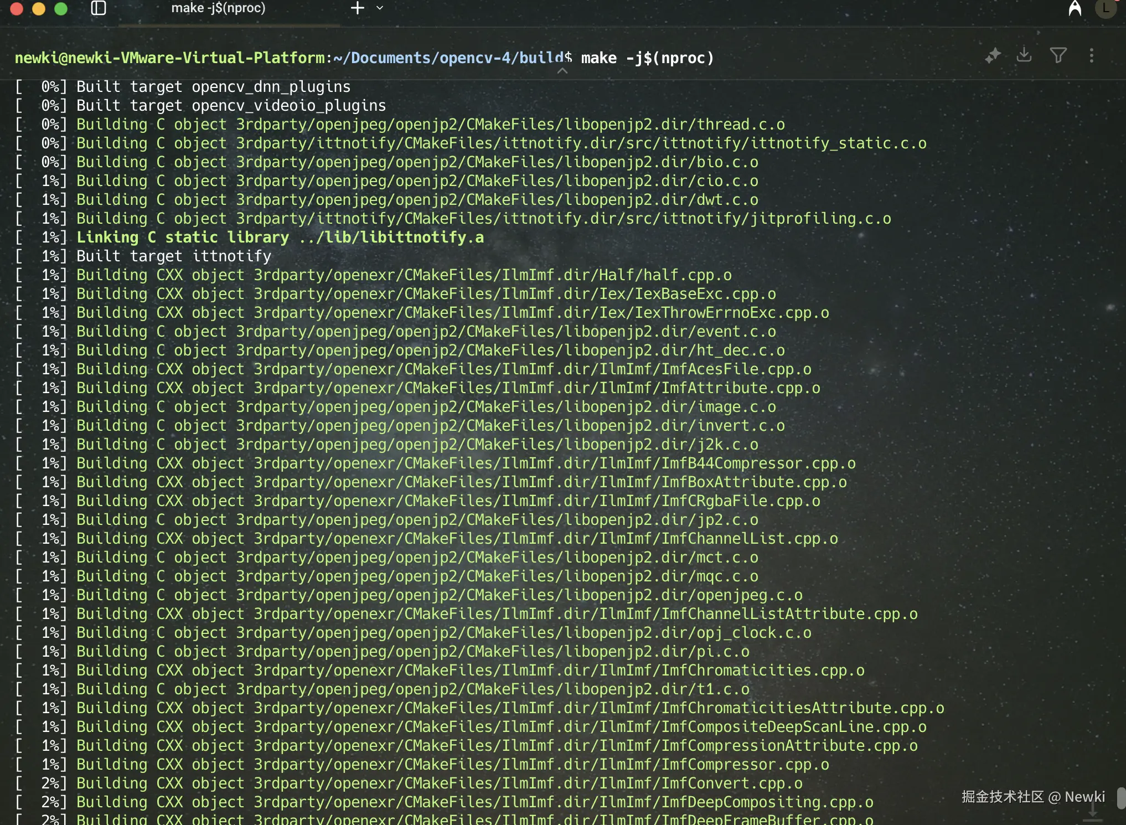Click the AI sparkle icon on block
This screenshot has height=825, width=1126.
point(993,55)
